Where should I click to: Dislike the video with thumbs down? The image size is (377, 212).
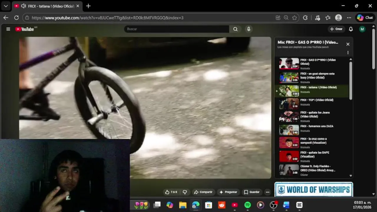(185, 192)
